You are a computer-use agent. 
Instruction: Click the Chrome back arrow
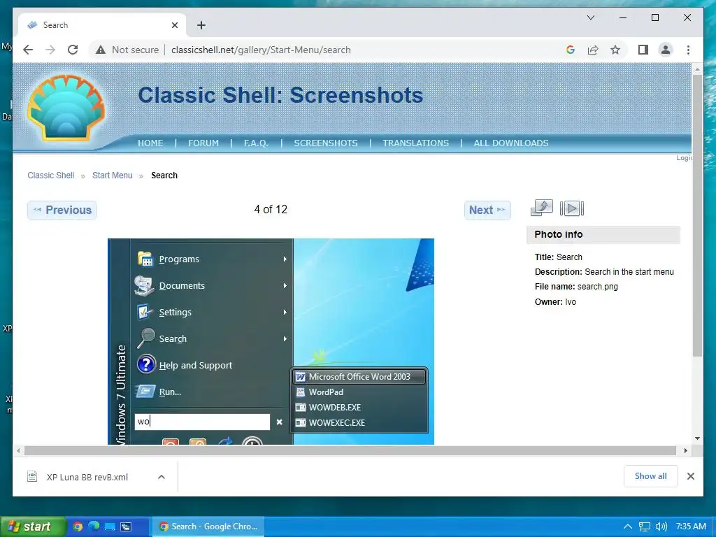pyautogui.click(x=28, y=50)
